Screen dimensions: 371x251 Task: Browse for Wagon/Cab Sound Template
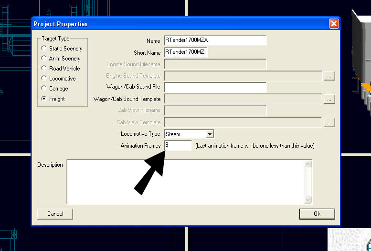[329, 99]
